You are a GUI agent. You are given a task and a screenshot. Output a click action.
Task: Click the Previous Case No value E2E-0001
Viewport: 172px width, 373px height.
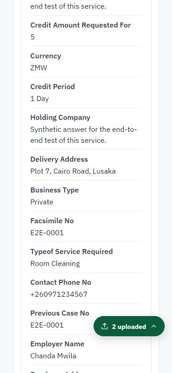click(47, 325)
